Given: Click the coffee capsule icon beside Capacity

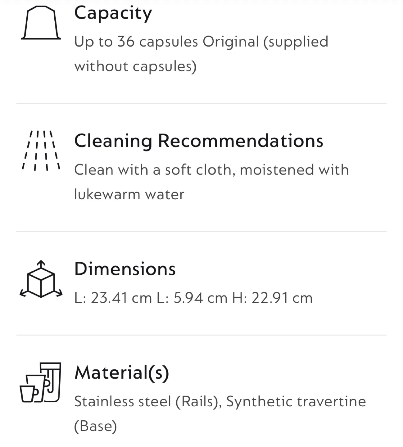Looking at the screenshot, I should (x=41, y=23).
